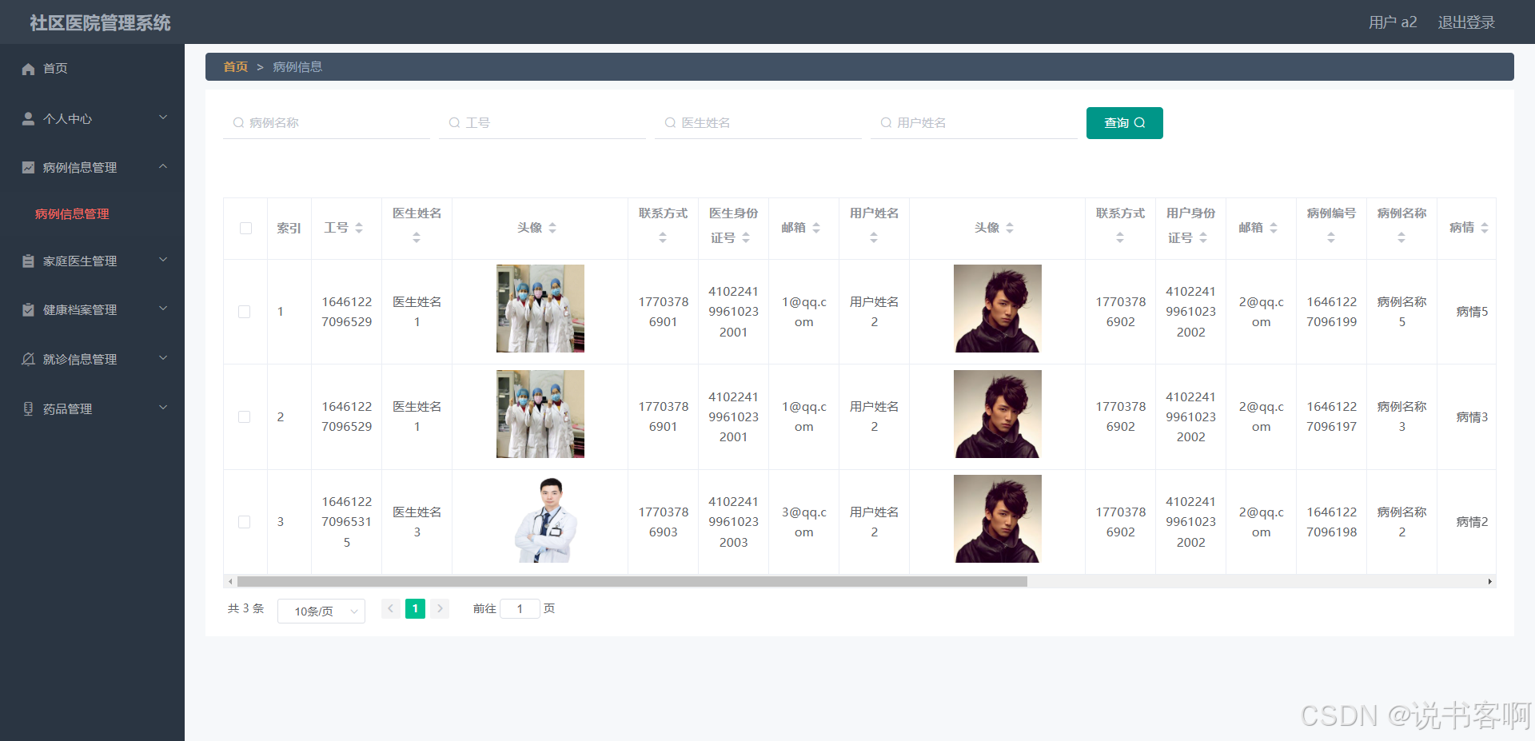
Task: Click the 查询 search button
Action: click(1124, 123)
